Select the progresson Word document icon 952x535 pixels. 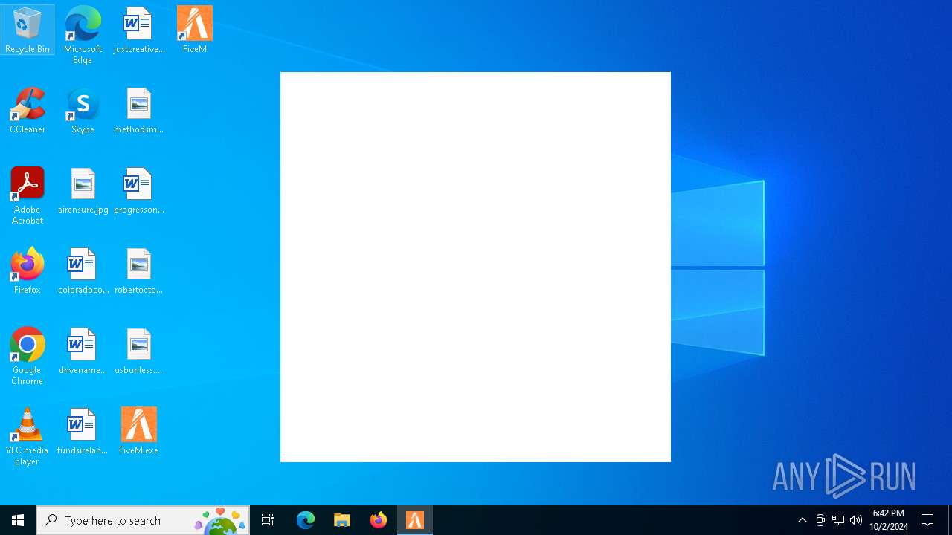point(139,190)
